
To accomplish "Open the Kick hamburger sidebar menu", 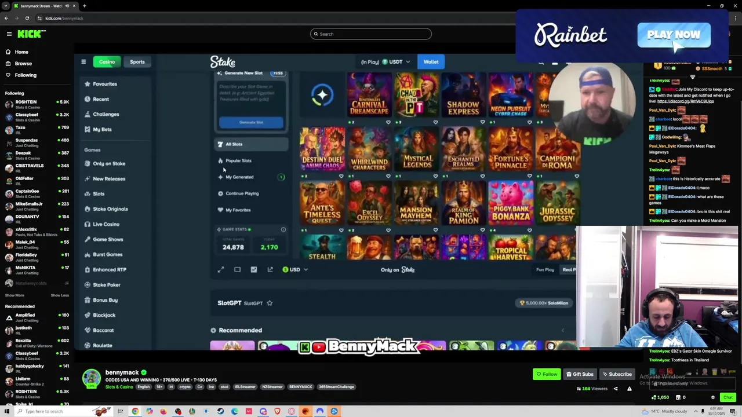I will coord(9,34).
